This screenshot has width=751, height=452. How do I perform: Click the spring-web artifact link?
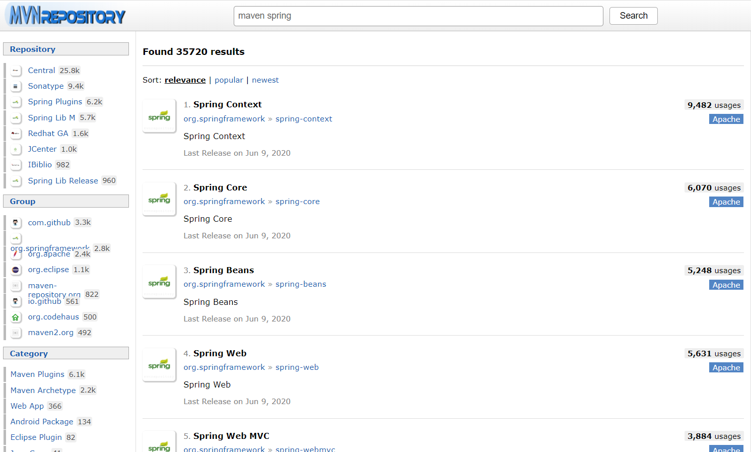point(297,367)
